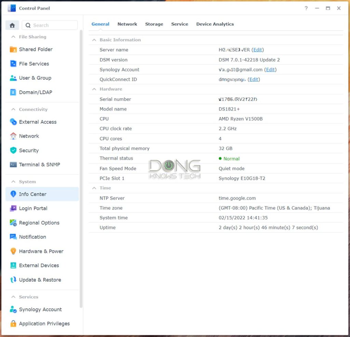Click the 2.2 GHz clock rate value
Viewport: 350px width, 337px height.
click(x=227, y=129)
